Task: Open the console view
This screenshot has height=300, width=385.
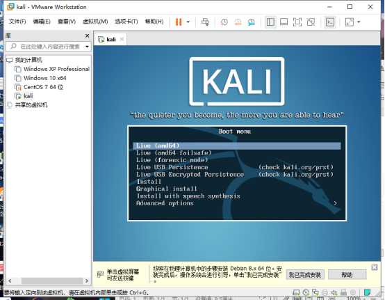Action: click(x=330, y=22)
